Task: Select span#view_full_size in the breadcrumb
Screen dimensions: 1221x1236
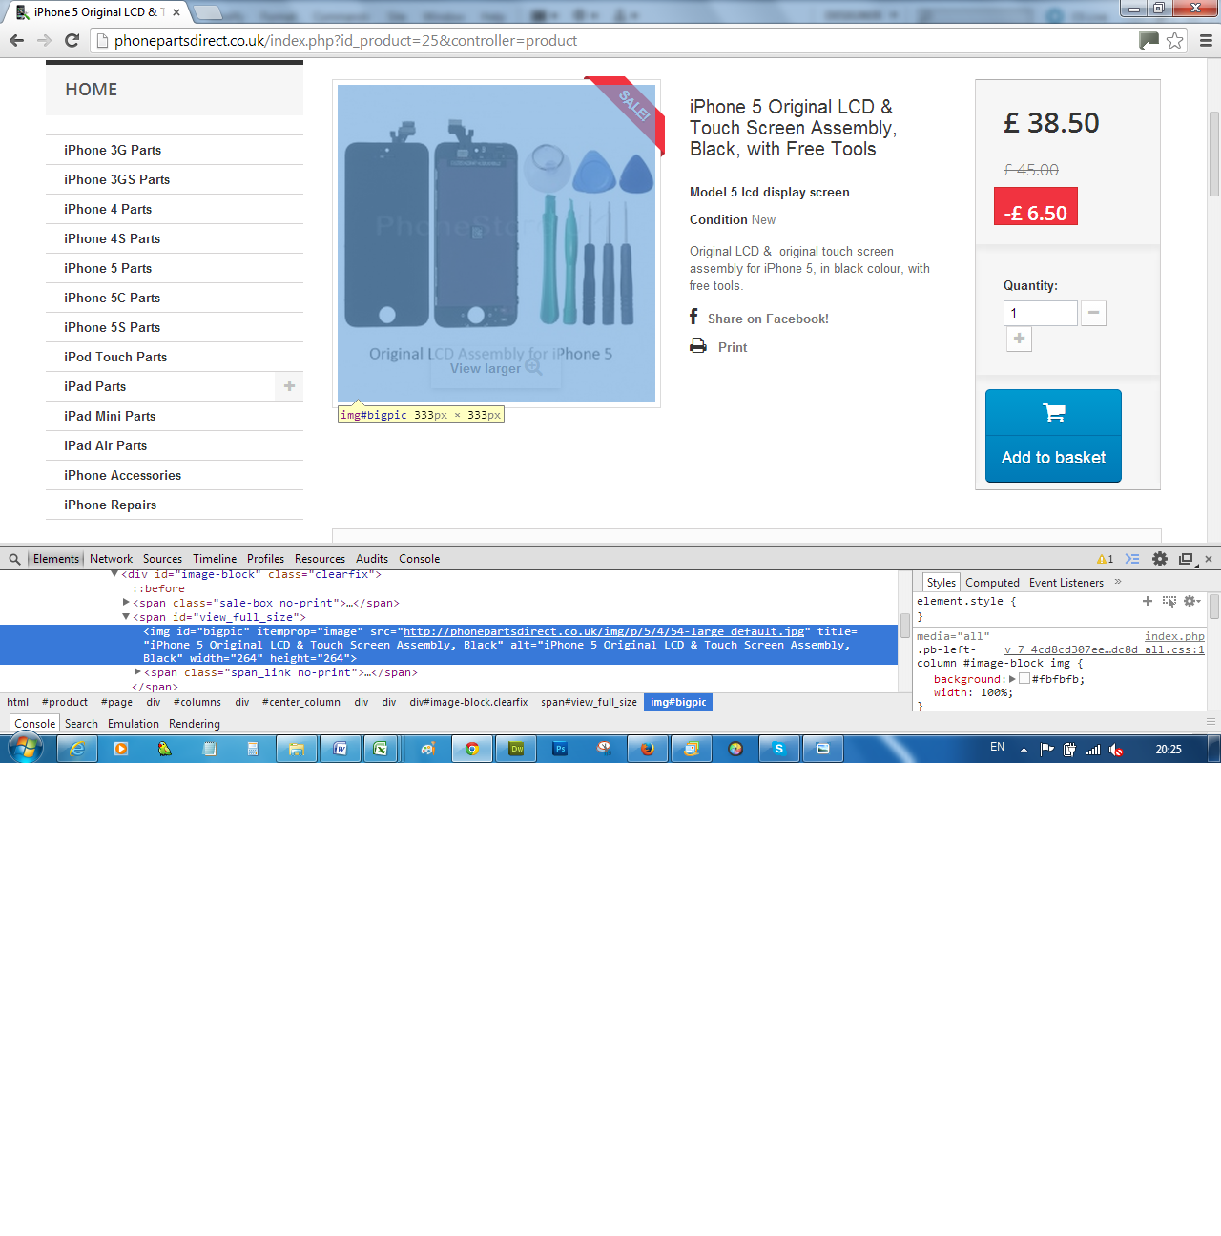Action: click(589, 702)
